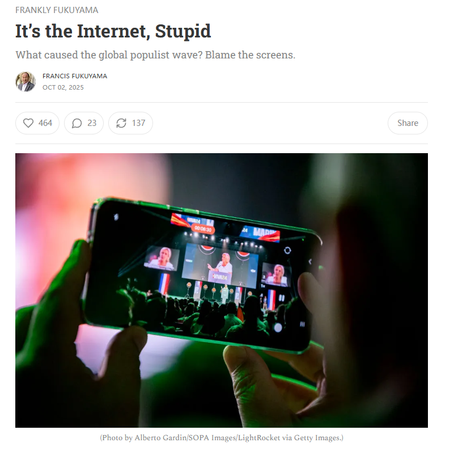454x451 pixels.
Task: Click the Alberto Gardin photo credit caption
Action: 222,437
